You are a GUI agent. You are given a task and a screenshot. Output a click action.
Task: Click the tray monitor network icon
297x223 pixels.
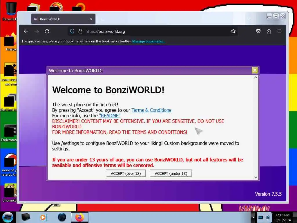[261, 217]
